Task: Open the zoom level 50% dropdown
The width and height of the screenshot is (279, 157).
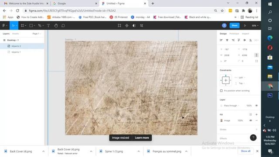Action: (255, 26)
